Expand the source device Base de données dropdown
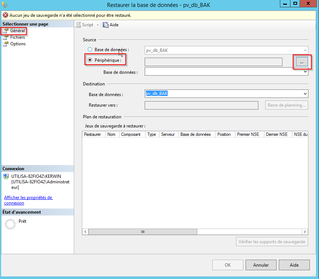Viewport: 319px width, 279px height. 305,72
